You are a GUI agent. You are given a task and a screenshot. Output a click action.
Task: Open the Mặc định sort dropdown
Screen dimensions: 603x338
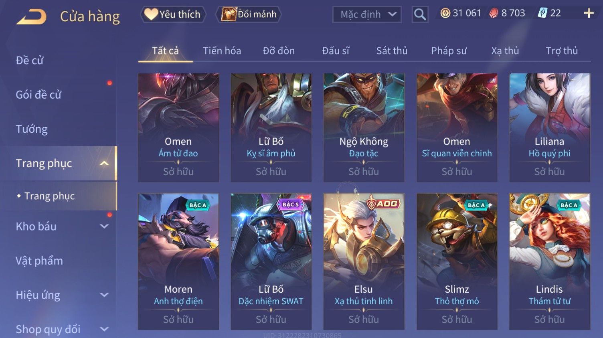pyautogui.click(x=367, y=15)
